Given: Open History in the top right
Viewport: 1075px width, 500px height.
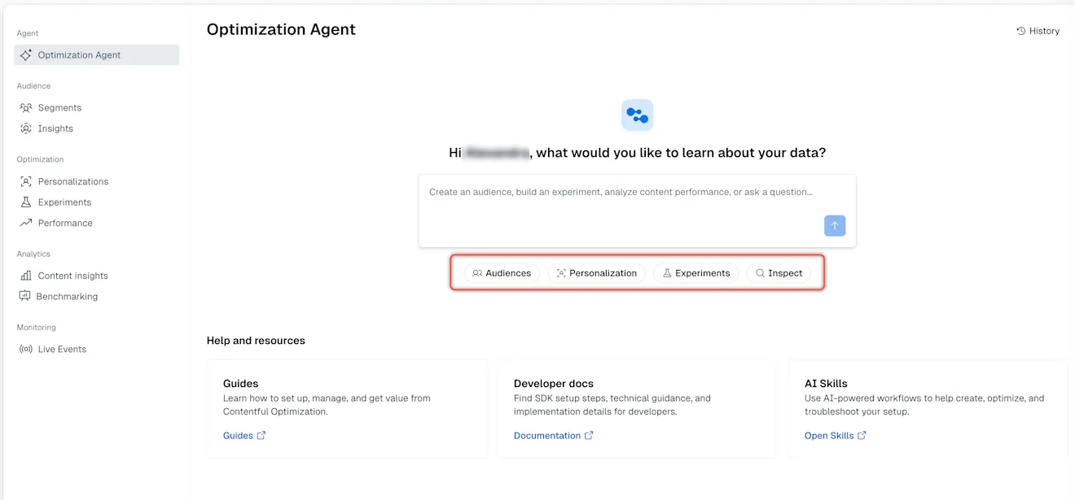Looking at the screenshot, I should pyautogui.click(x=1038, y=31).
